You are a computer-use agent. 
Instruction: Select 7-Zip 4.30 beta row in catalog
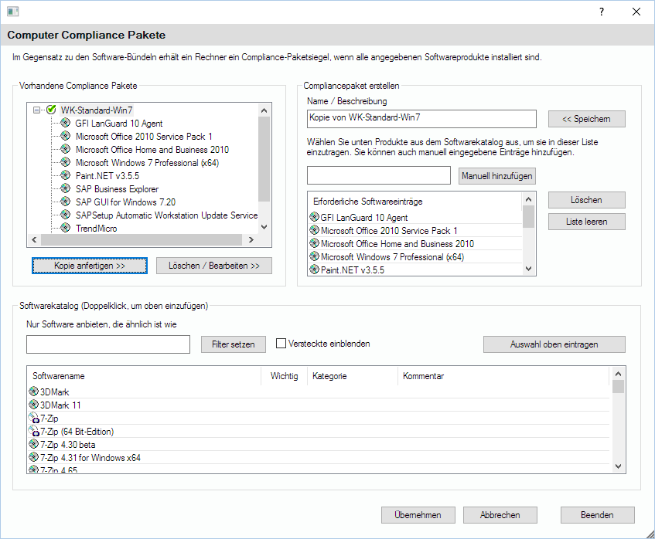tap(319, 444)
